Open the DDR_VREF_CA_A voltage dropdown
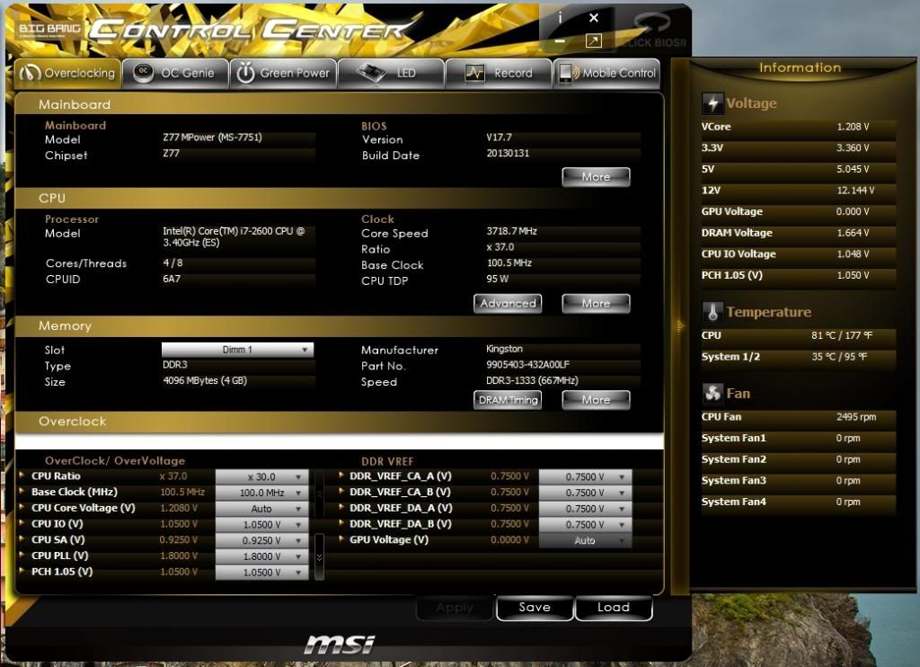Viewport: 920px width, 667px height. pos(585,476)
